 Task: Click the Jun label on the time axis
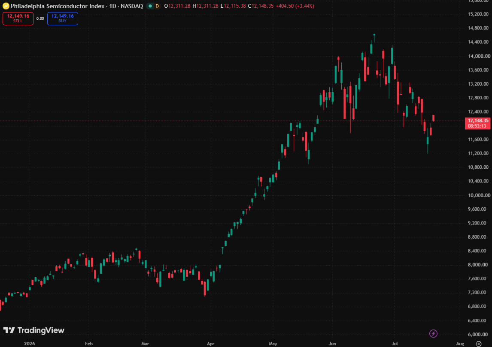[x=332, y=344]
